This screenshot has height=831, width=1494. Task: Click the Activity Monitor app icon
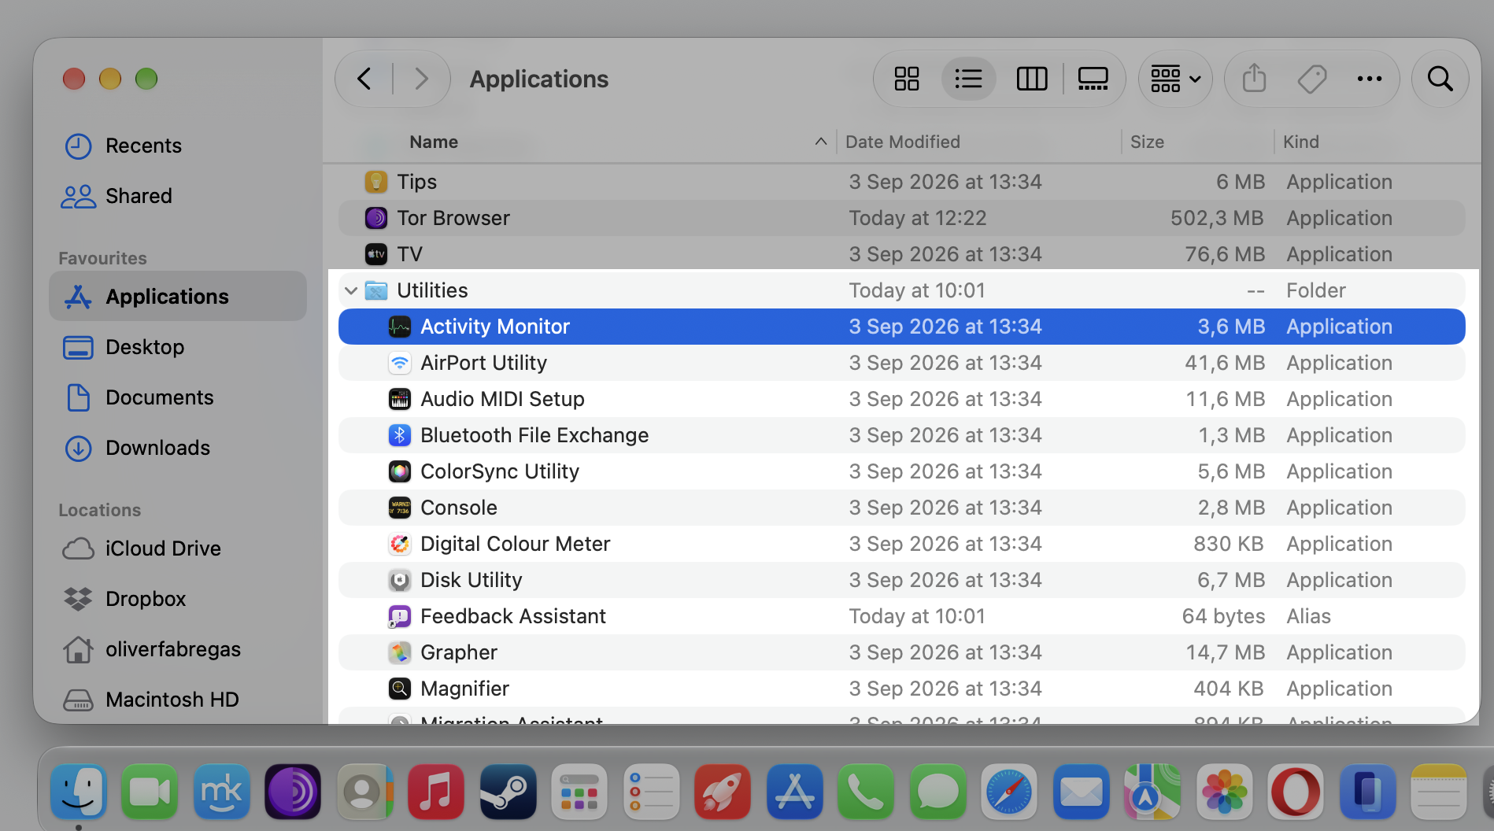400,327
